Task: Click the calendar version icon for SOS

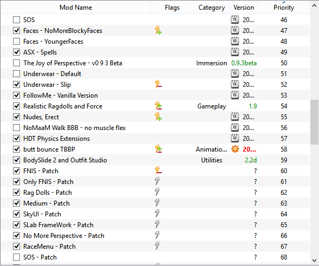Action: pos(235,20)
